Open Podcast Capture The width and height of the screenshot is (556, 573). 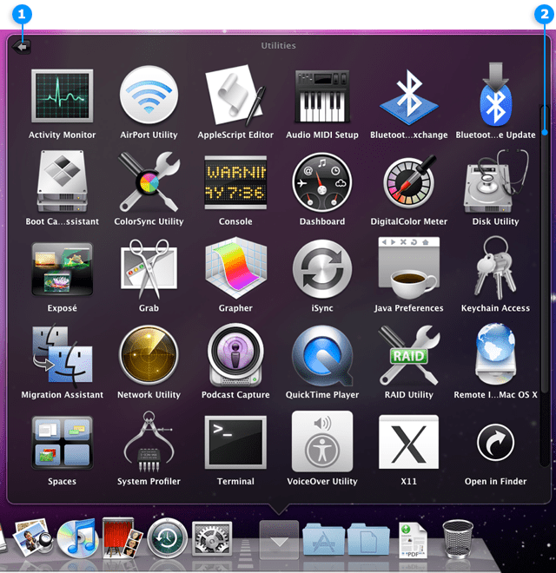click(x=235, y=355)
